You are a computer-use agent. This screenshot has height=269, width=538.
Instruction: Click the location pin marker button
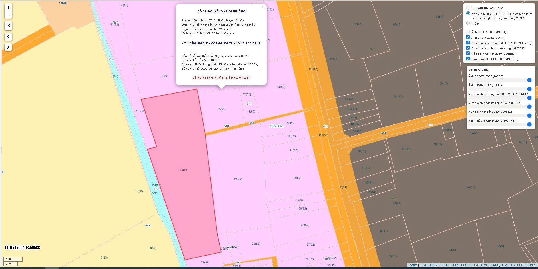(8, 37)
